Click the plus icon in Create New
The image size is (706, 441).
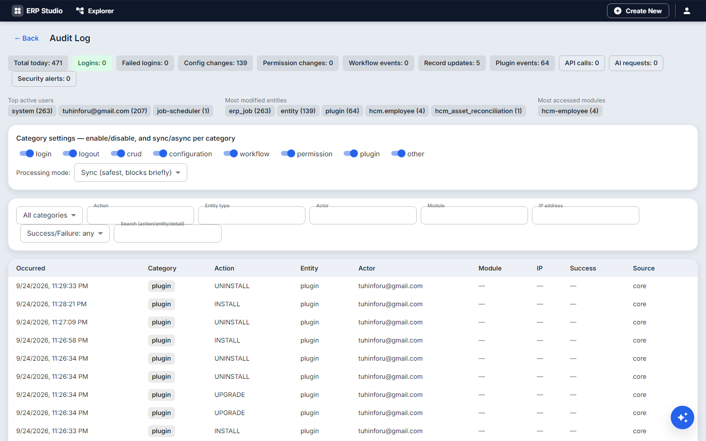tap(618, 11)
